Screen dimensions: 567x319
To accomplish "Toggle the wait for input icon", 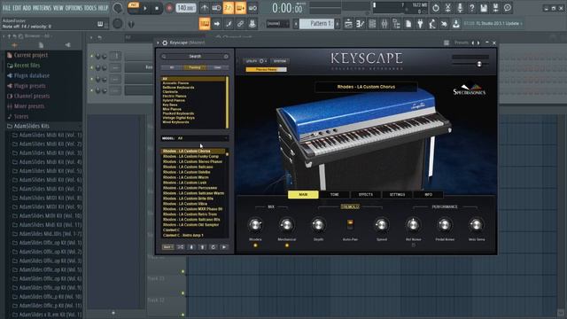I will [216, 8].
